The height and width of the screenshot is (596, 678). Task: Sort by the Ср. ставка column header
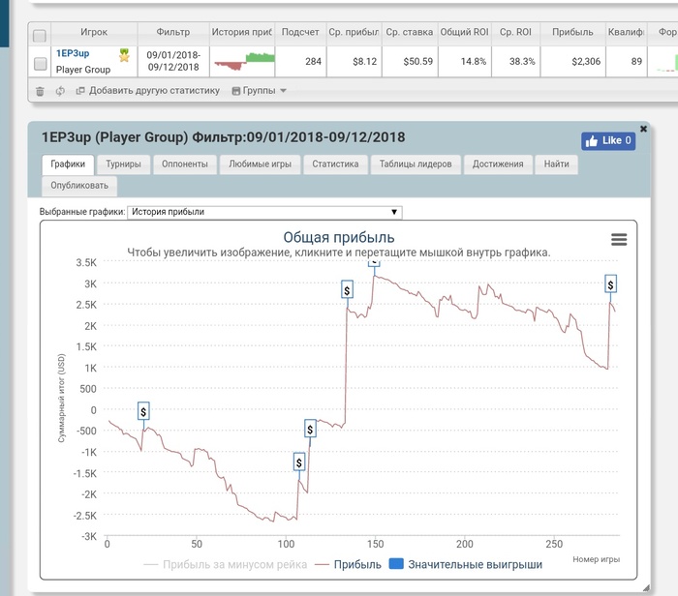pos(410,32)
